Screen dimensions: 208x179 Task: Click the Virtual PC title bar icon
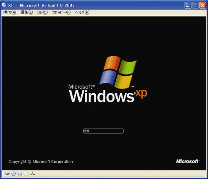[4, 5]
